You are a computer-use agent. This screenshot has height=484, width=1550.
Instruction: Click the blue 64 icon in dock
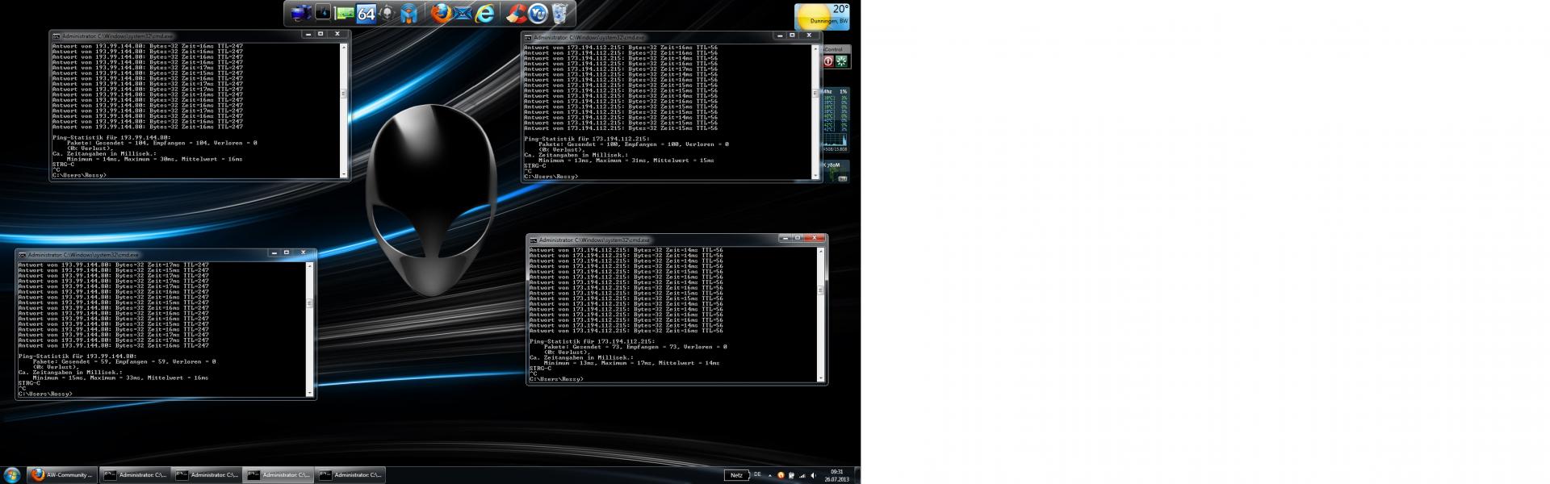pyautogui.click(x=367, y=14)
